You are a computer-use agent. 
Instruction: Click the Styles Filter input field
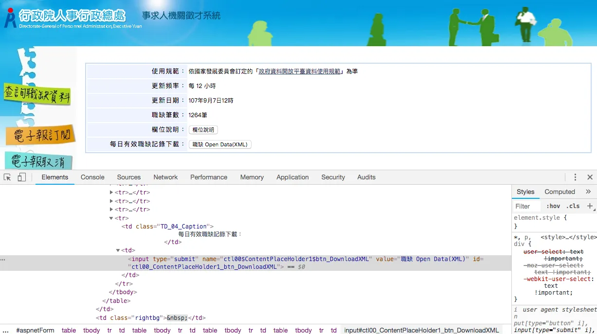527,206
